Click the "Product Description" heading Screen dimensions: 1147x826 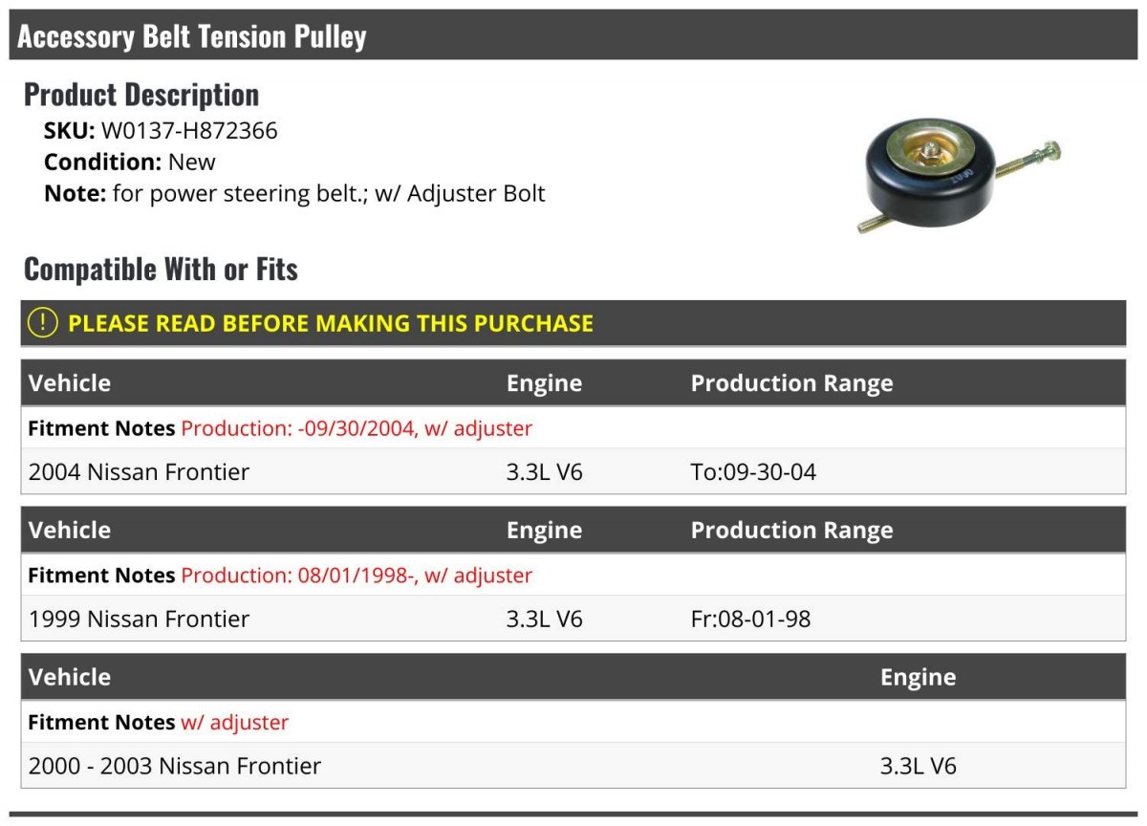(x=141, y=95)
